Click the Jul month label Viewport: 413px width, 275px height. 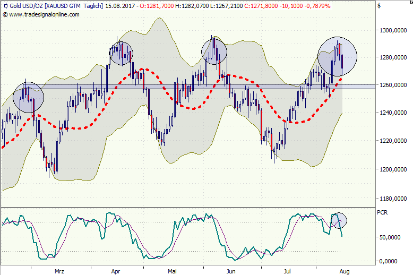[x=287, y=271]
